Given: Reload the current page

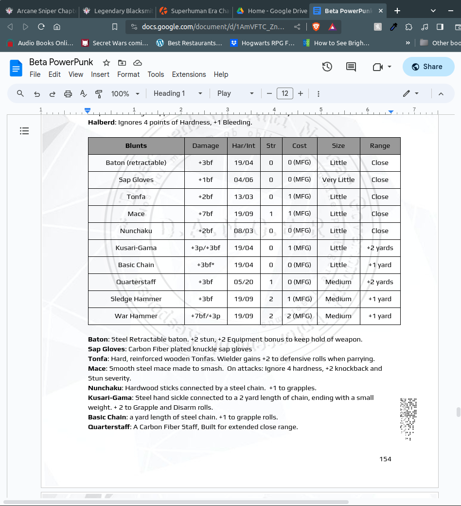Looking at the screenshot, I should [x=41, y=27].
